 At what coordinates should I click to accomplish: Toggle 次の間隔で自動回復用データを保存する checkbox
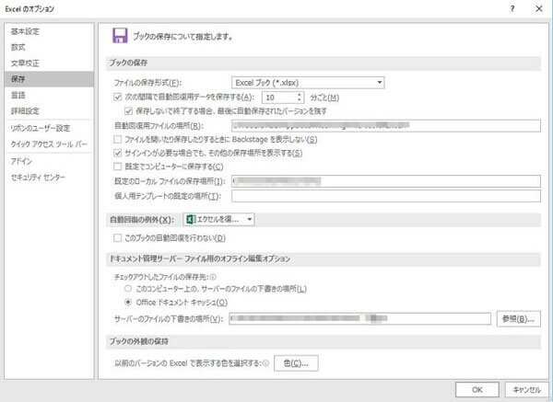click(x=118, y=97)
